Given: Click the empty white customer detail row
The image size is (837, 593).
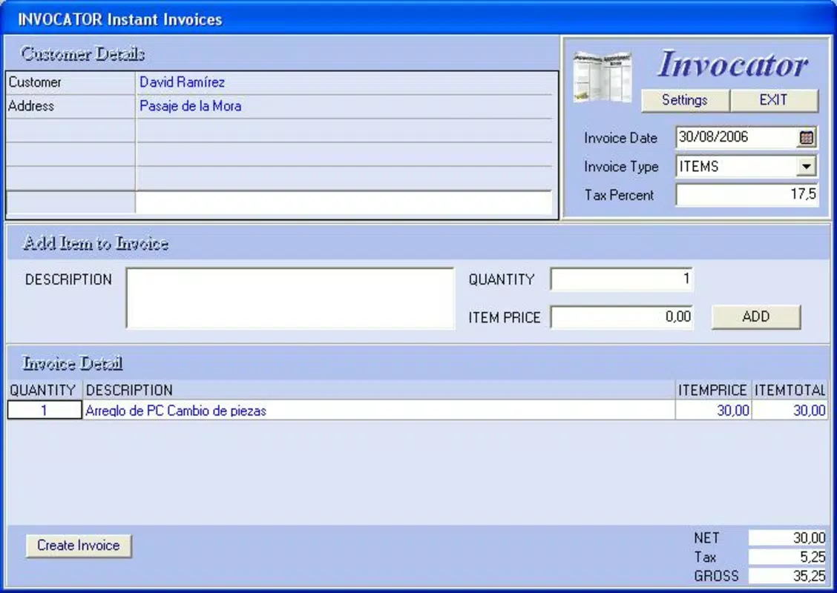Looking at the screenshot, I should tap(344, 202).
